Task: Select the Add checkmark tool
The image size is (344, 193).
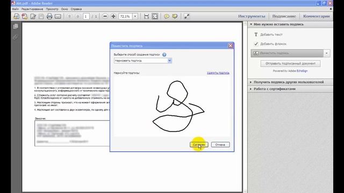Action: [x=270, y=44]
